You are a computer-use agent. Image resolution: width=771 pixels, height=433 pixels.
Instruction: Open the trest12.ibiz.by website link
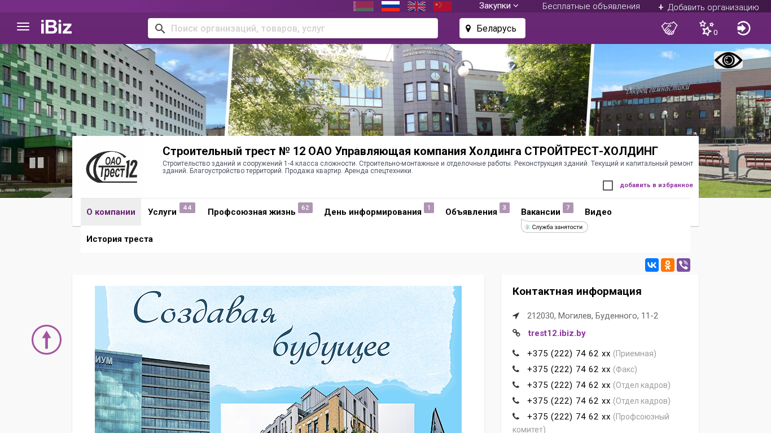(x=557, y=333)
